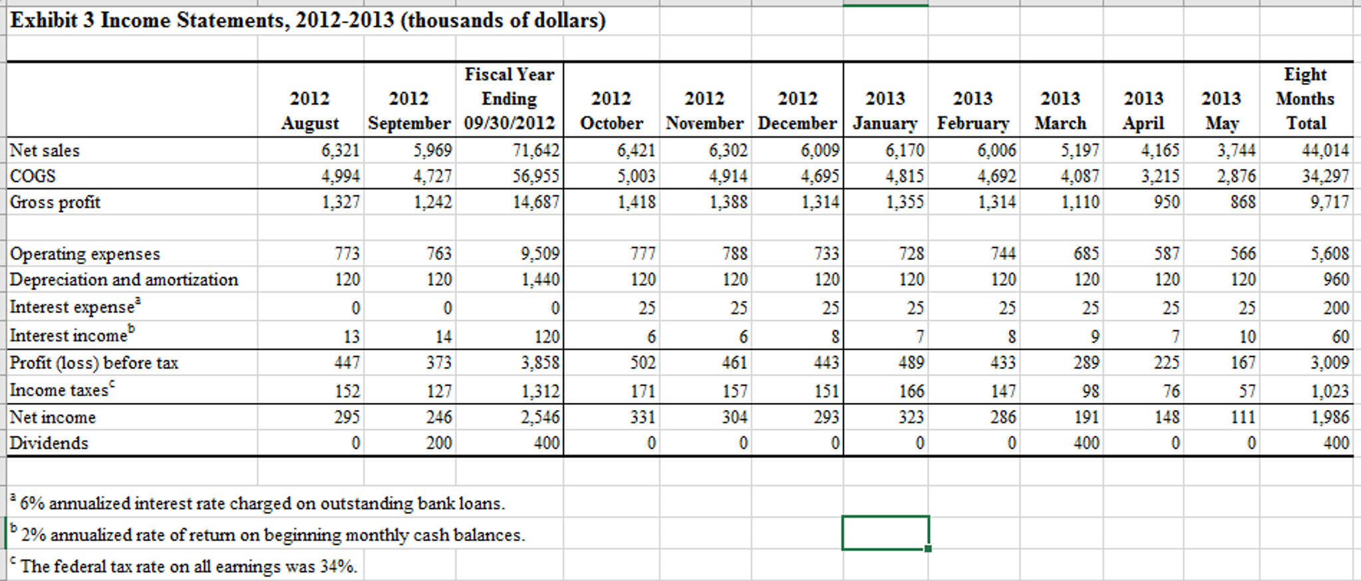
Task: Click eight months operating expenses total 5,608
Action: pos(1330,254)
